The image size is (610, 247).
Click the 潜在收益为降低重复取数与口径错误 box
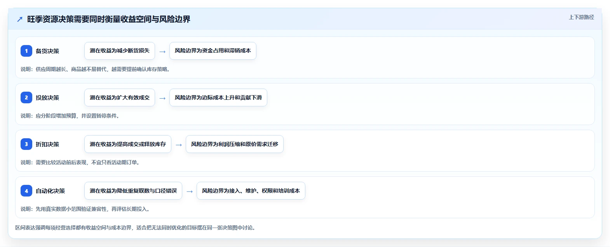pyautogui.click(x=133, y=191)
